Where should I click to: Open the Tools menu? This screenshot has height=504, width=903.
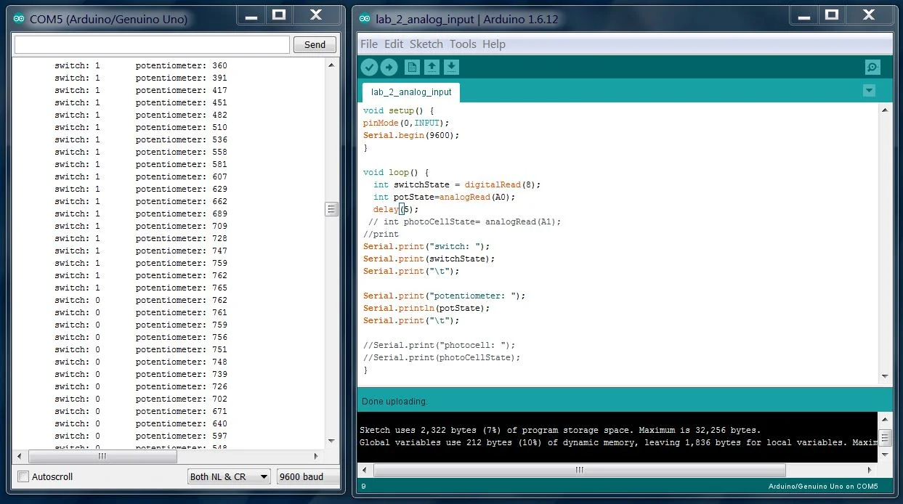(463, 44)
